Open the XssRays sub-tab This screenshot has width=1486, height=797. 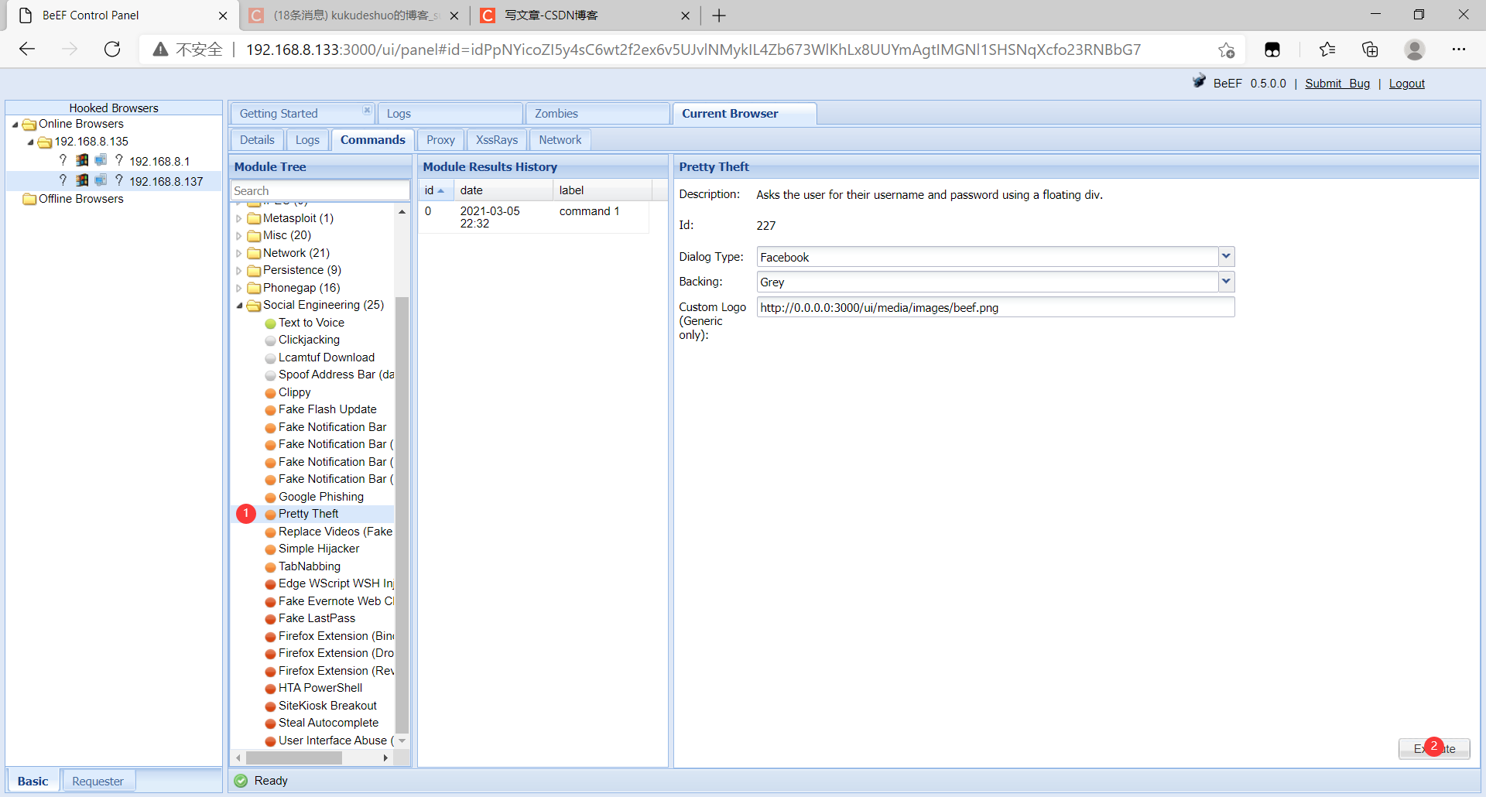[x=497, y=140]
